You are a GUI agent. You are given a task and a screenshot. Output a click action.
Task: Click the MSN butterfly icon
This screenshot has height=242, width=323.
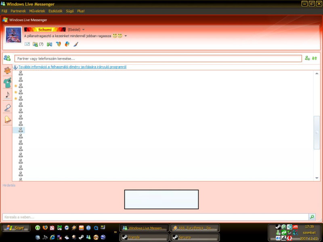[59, 44]
